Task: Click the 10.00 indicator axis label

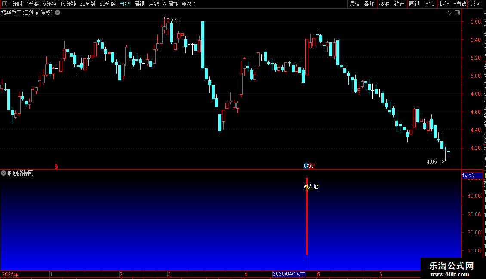Action: tap(474, 251)
